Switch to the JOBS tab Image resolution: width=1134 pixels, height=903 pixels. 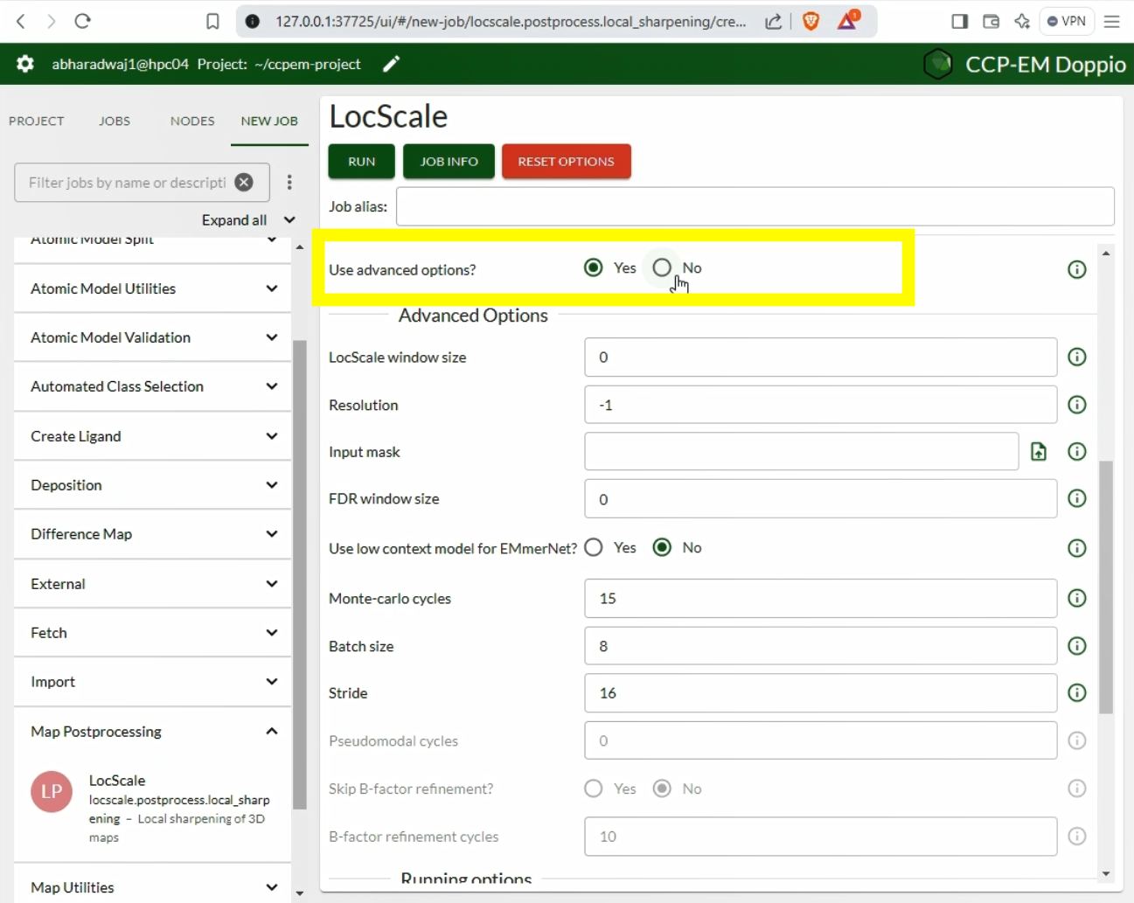[x=115, y=121]
